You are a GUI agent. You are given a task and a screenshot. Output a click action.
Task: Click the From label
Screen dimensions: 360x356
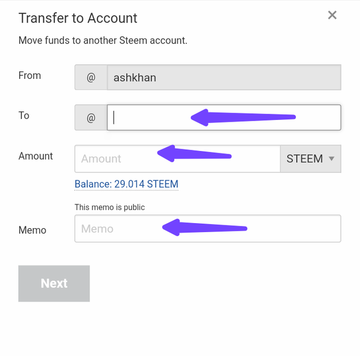[x=30, y=75]
